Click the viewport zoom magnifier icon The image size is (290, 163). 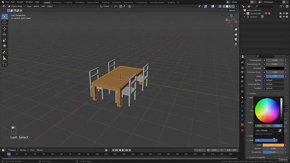point(236,29)
